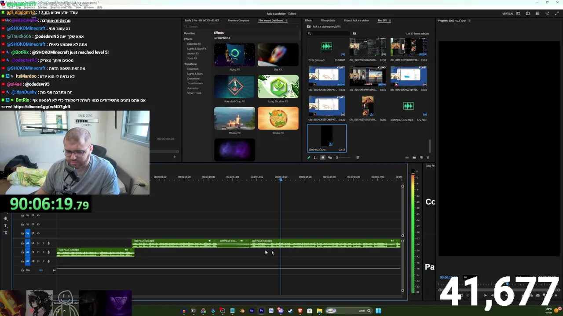Select Essential FX under Effects
This screenshot has height=316, width=563.
coord(194,44)
